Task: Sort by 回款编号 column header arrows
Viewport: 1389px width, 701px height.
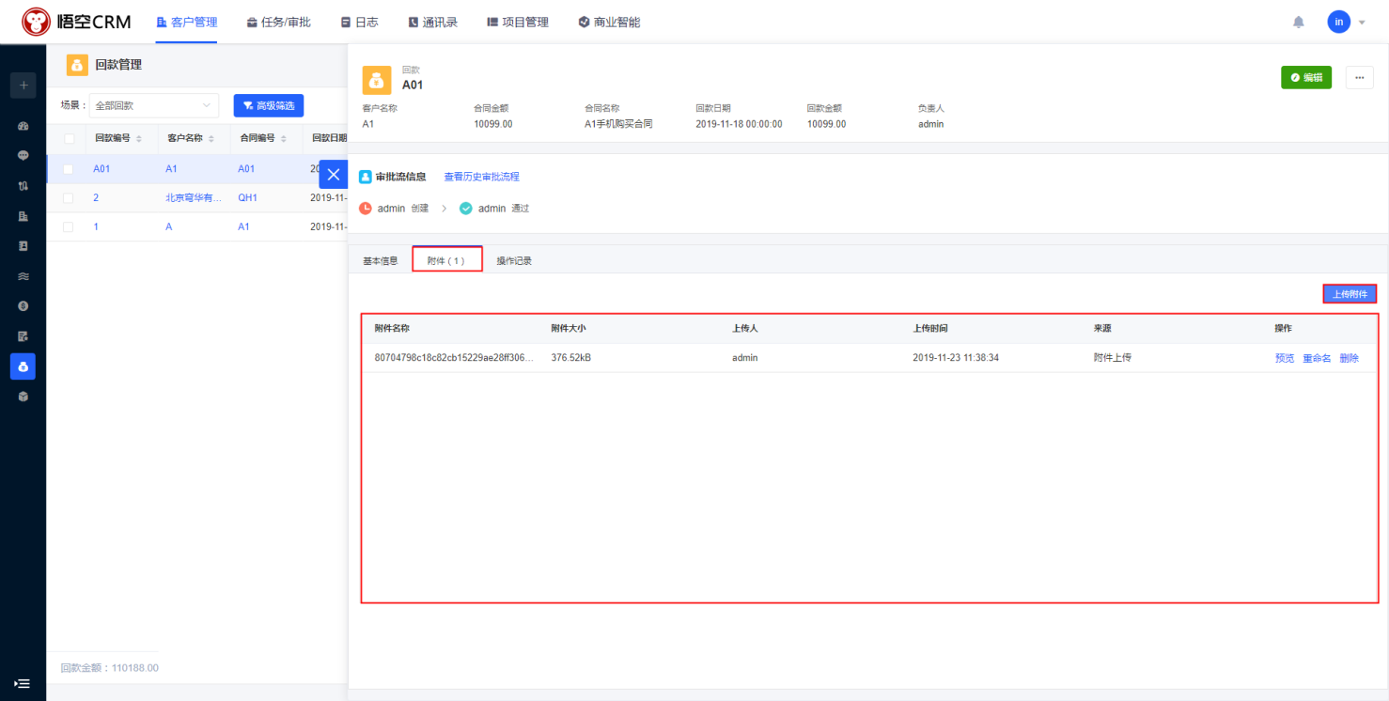Action: point(139,139)
